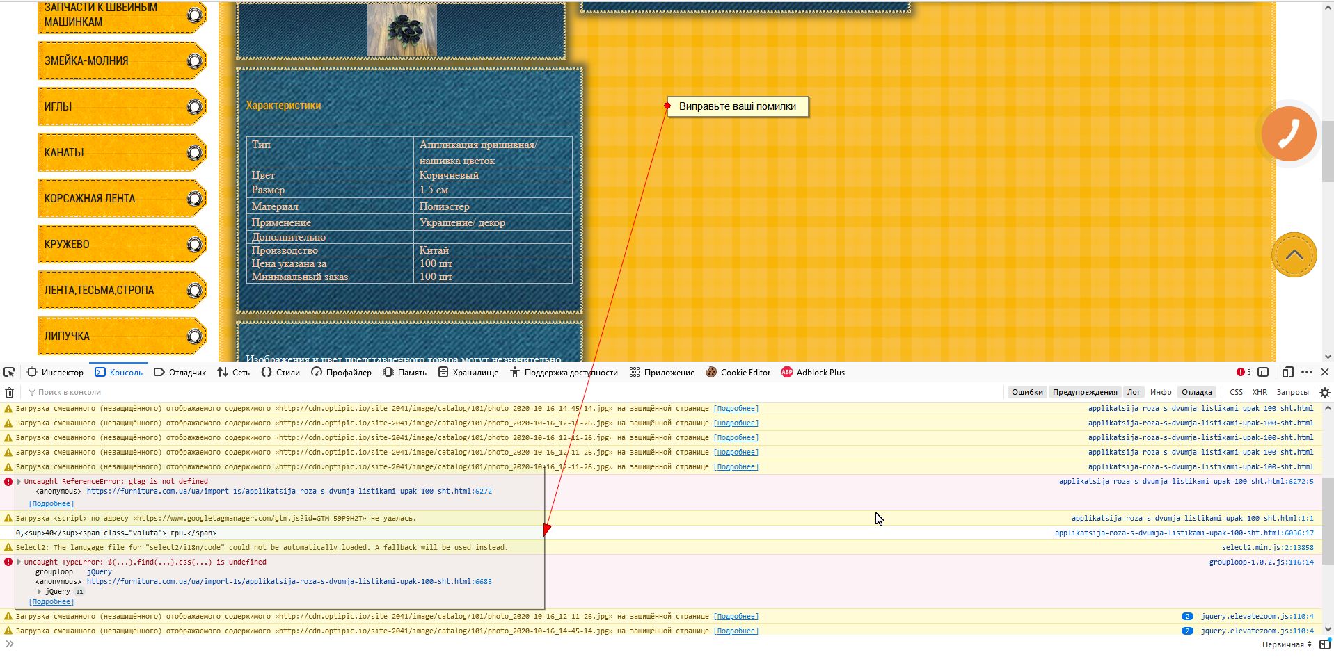The height and width of the screenshot is (666, 1334).
Task: Toggle the Инфо console filter
Action: (1161, 392)
